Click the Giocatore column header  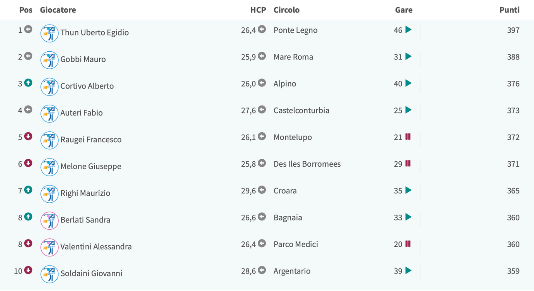point(58,10)
